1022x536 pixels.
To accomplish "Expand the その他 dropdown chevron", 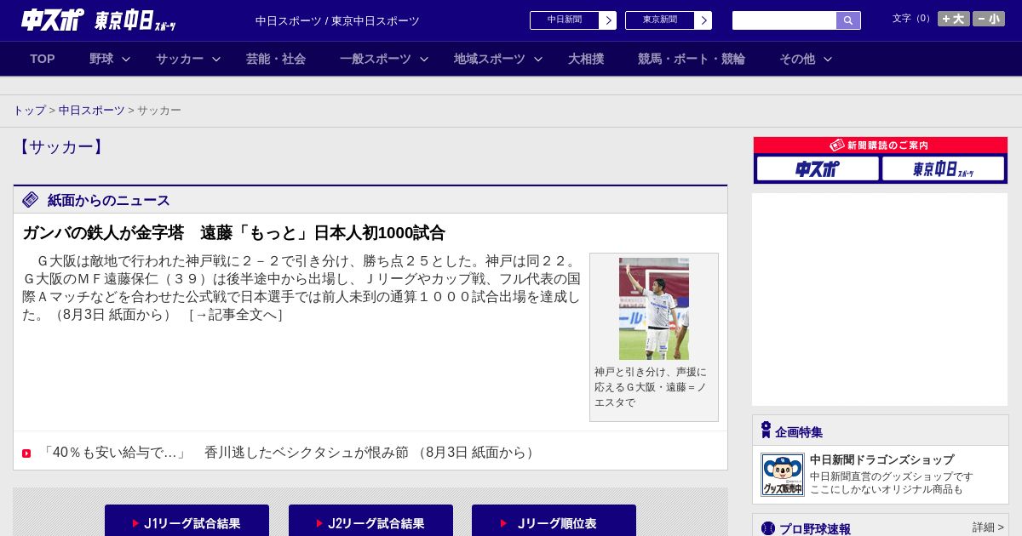I will tap(828, 60).
